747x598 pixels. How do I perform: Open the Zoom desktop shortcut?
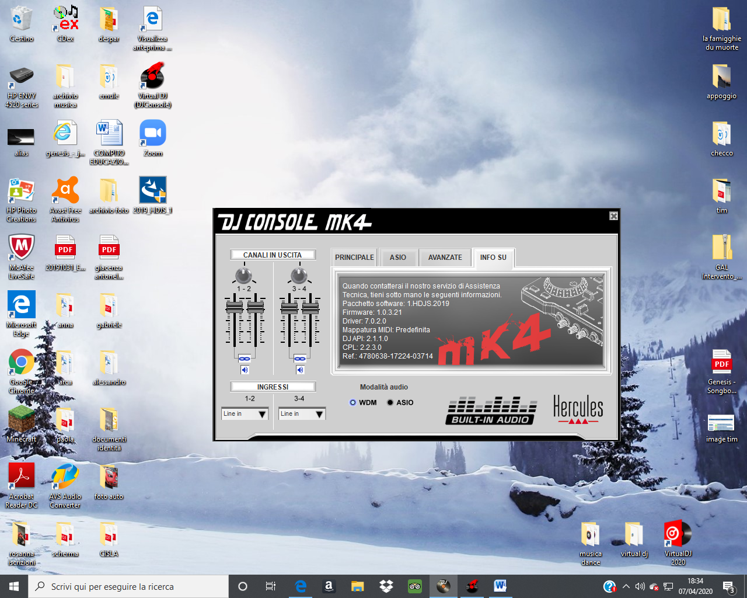coord(153,138)
